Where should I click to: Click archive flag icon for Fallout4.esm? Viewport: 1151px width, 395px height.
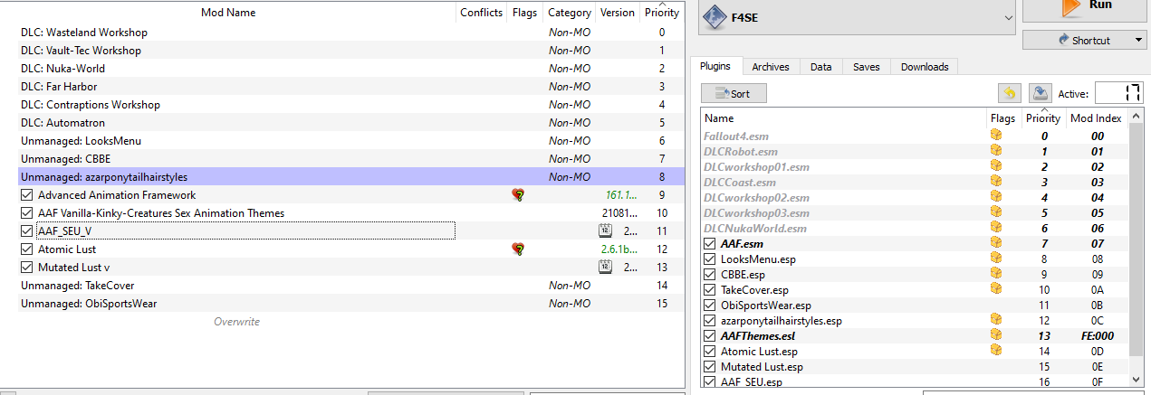[x=996, y=136]
